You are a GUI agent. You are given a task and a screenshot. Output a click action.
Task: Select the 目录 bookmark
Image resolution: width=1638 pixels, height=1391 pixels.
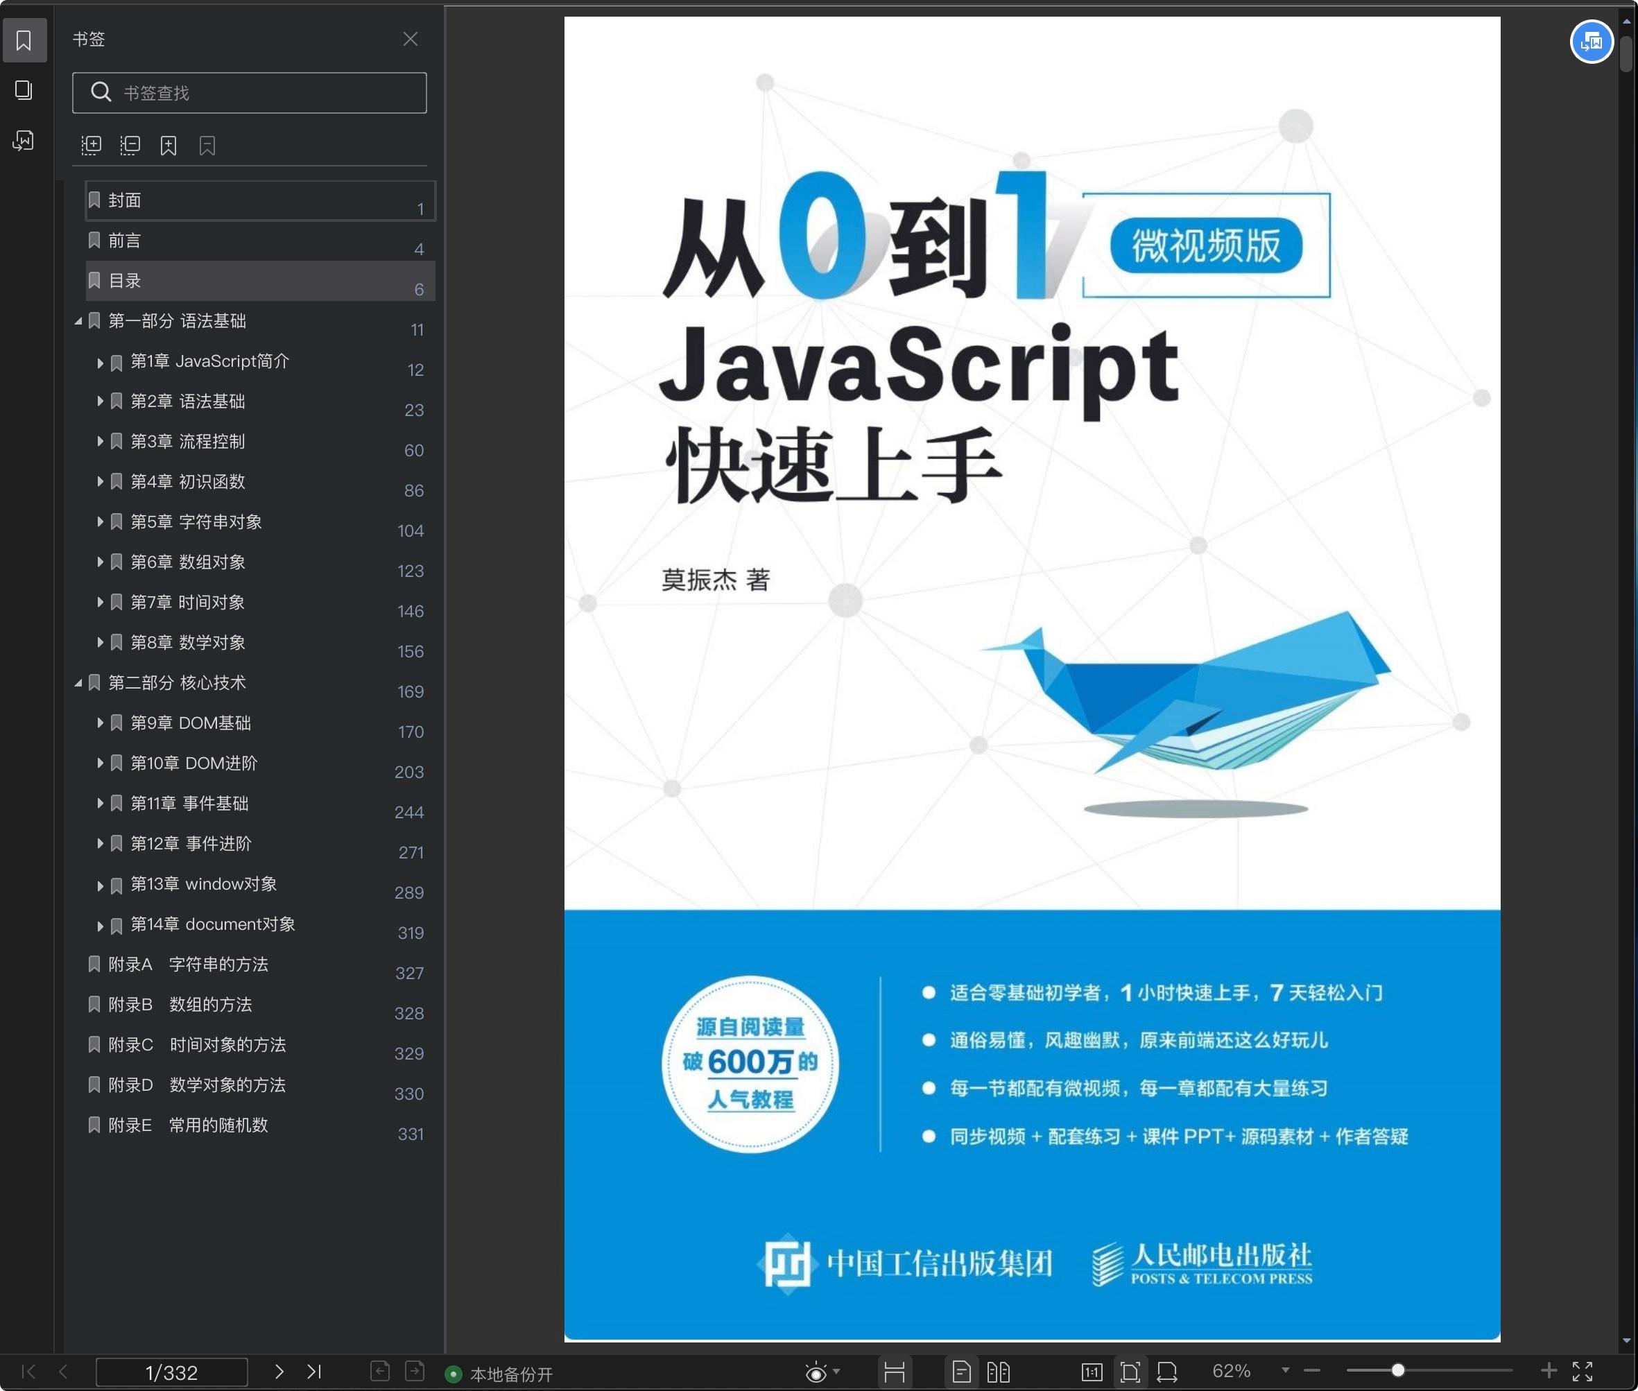click(260, 281)
